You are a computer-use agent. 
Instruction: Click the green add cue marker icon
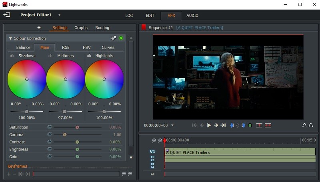coord(250,125)
